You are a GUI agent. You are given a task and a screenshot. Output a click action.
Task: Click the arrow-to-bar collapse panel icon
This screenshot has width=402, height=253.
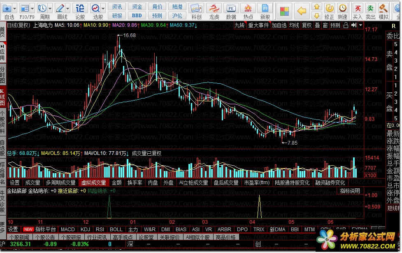click(354, 25)
